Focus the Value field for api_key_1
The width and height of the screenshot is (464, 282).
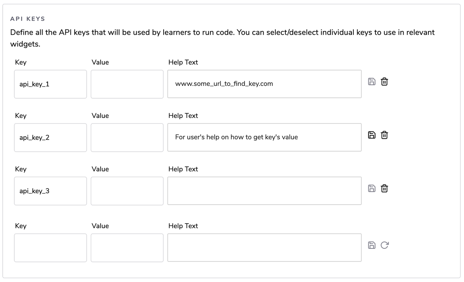click(127, 84)
